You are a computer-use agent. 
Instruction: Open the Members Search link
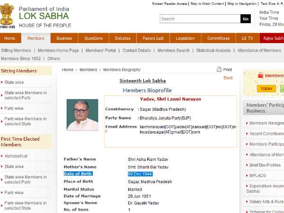coord(174,51)
